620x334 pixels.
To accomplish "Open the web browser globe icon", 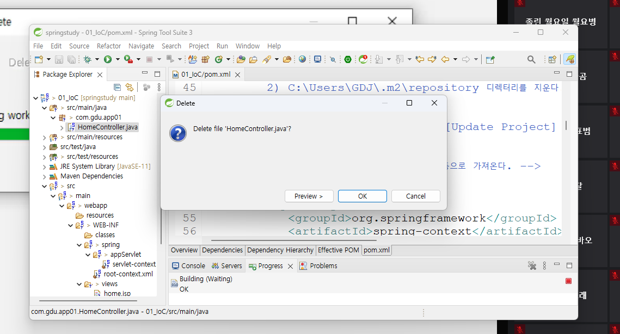I will (303, 59).
